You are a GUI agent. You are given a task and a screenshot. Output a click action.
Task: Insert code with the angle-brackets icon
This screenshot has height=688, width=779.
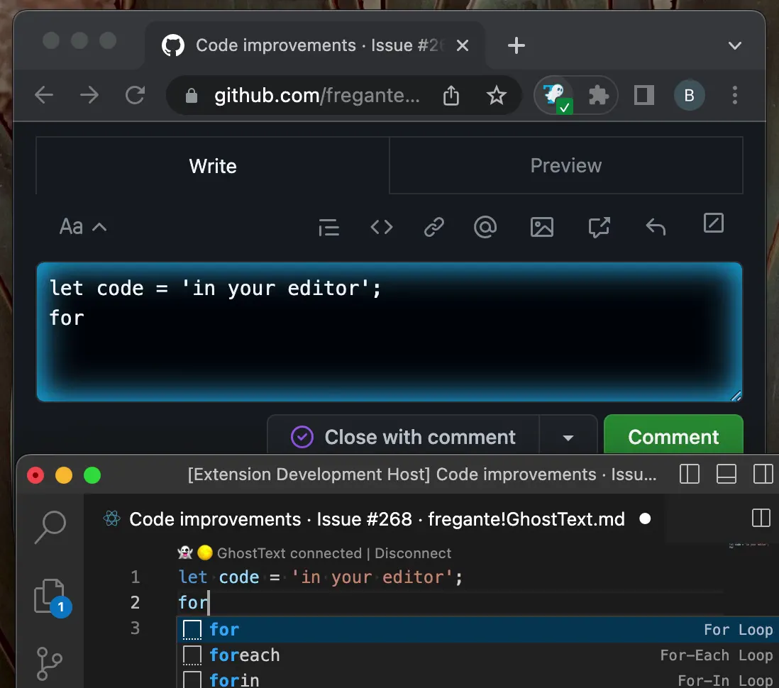tap(382, 227)
